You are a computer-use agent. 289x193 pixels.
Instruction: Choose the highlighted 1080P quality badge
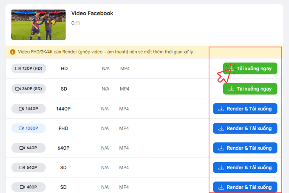pos(28,128)
